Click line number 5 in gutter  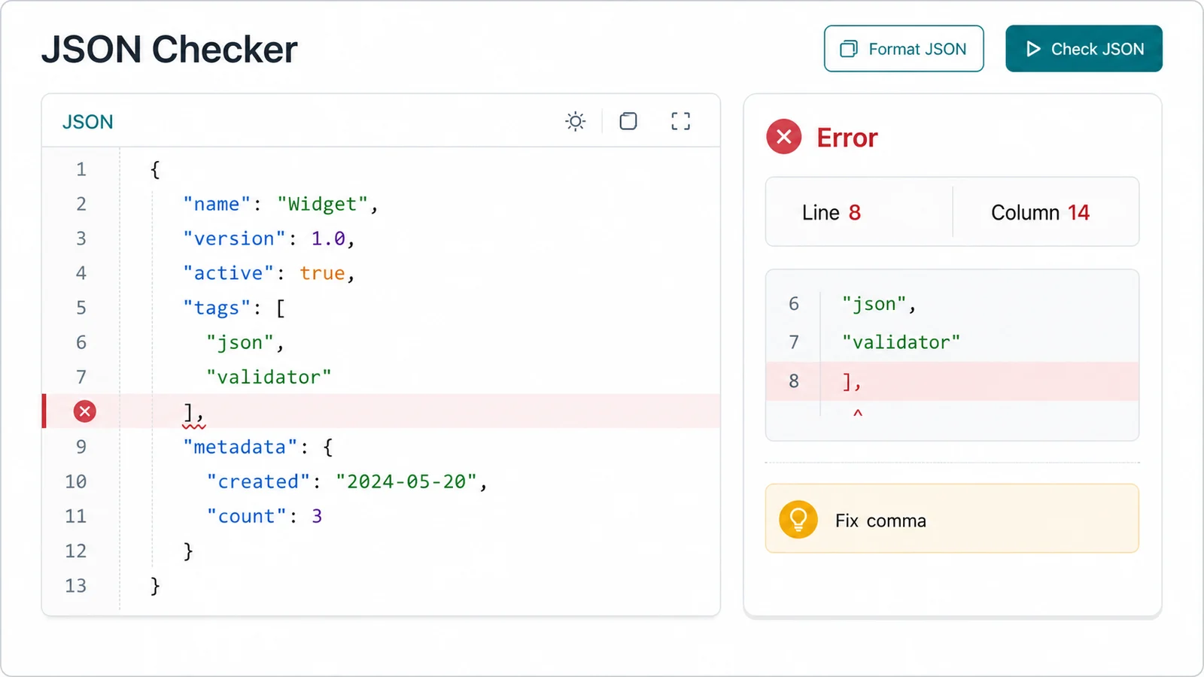click(81, 308)
